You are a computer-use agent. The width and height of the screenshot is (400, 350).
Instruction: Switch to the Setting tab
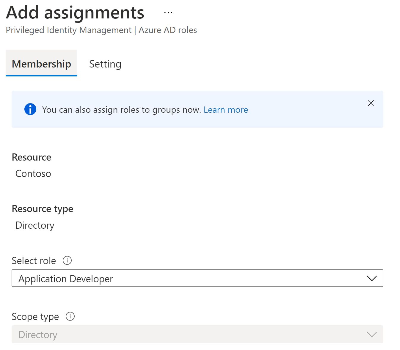coord(105,64)
